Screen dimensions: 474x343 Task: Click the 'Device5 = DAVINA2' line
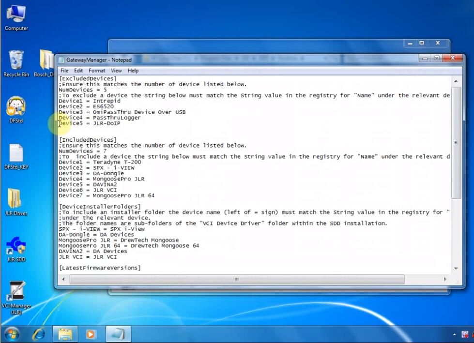pos(88,184)
